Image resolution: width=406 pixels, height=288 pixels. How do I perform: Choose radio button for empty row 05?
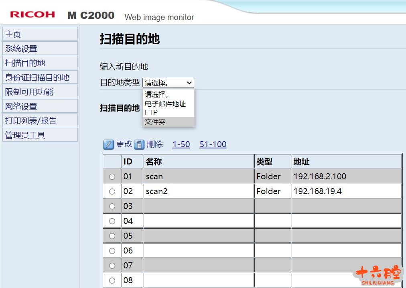click(112, 236)
